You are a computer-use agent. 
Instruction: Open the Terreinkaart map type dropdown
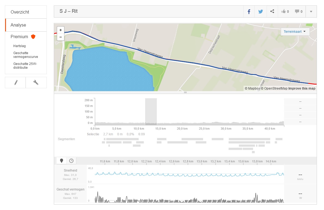(295, 32)
